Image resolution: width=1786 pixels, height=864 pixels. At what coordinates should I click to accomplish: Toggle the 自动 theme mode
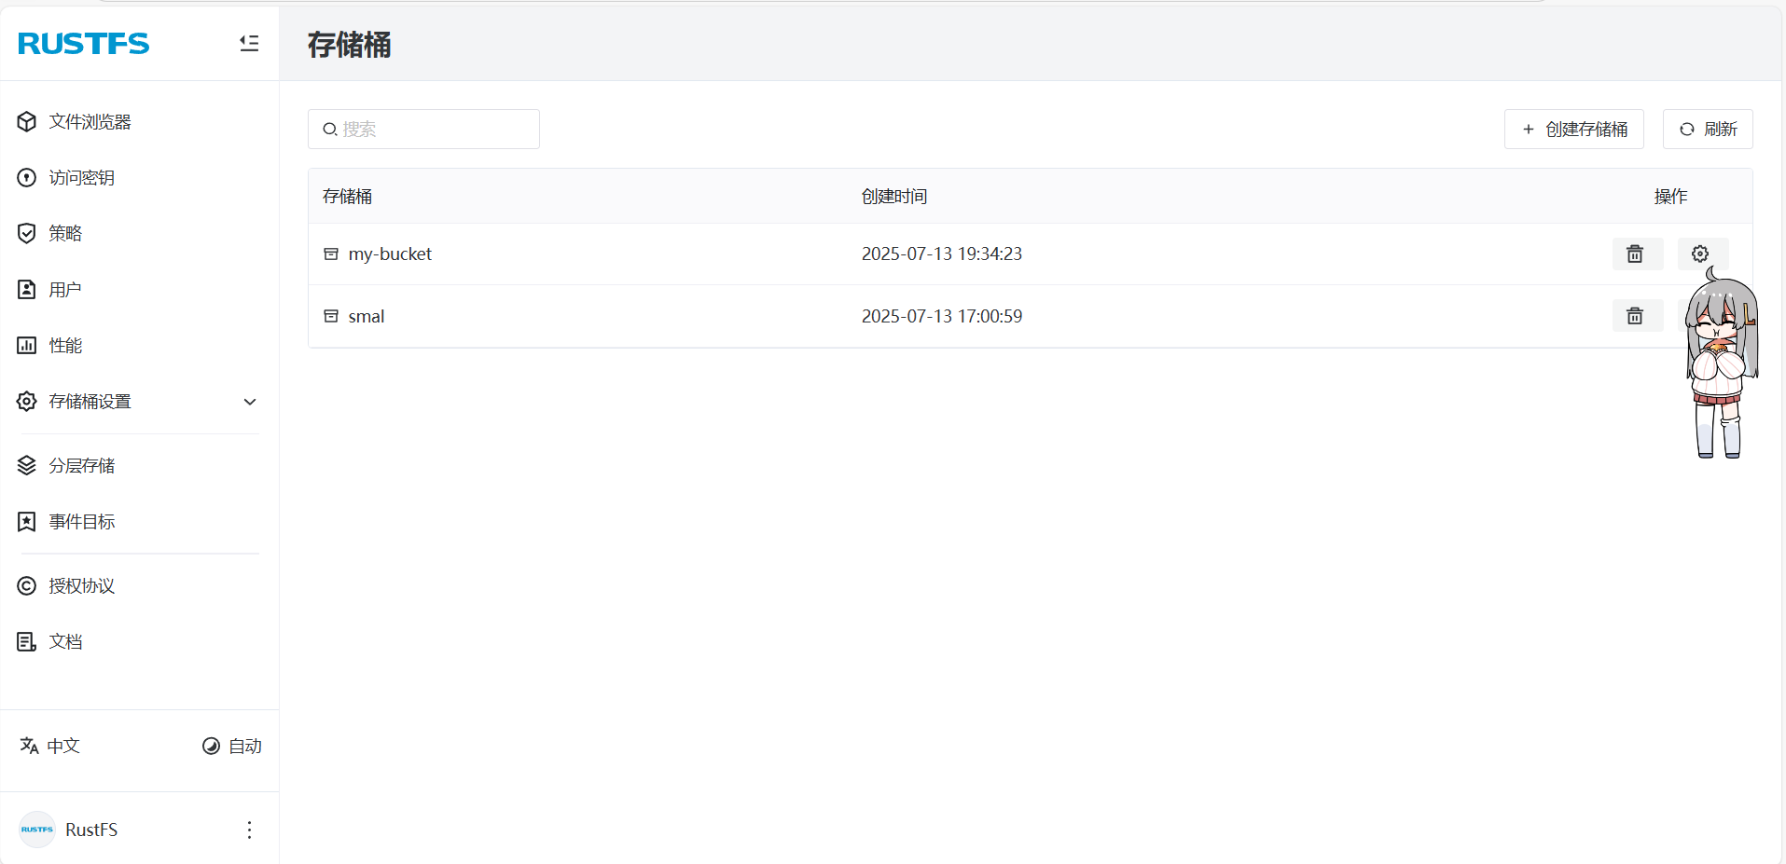[x=232, y=746]
